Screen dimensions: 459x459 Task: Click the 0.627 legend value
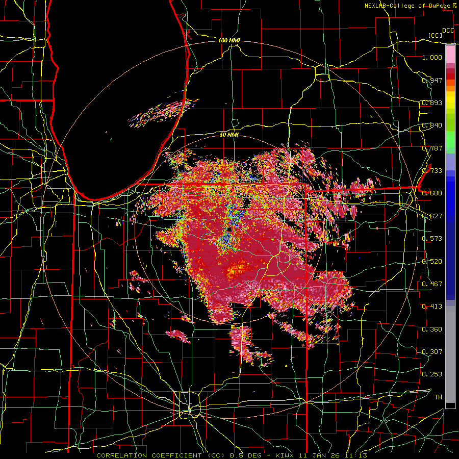click(432, 216)
